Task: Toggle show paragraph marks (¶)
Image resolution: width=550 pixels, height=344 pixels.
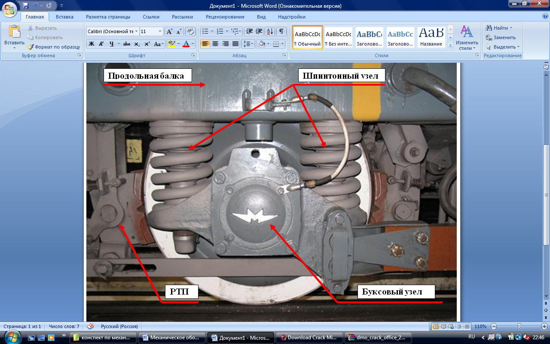Action: [x=281, y=31]
